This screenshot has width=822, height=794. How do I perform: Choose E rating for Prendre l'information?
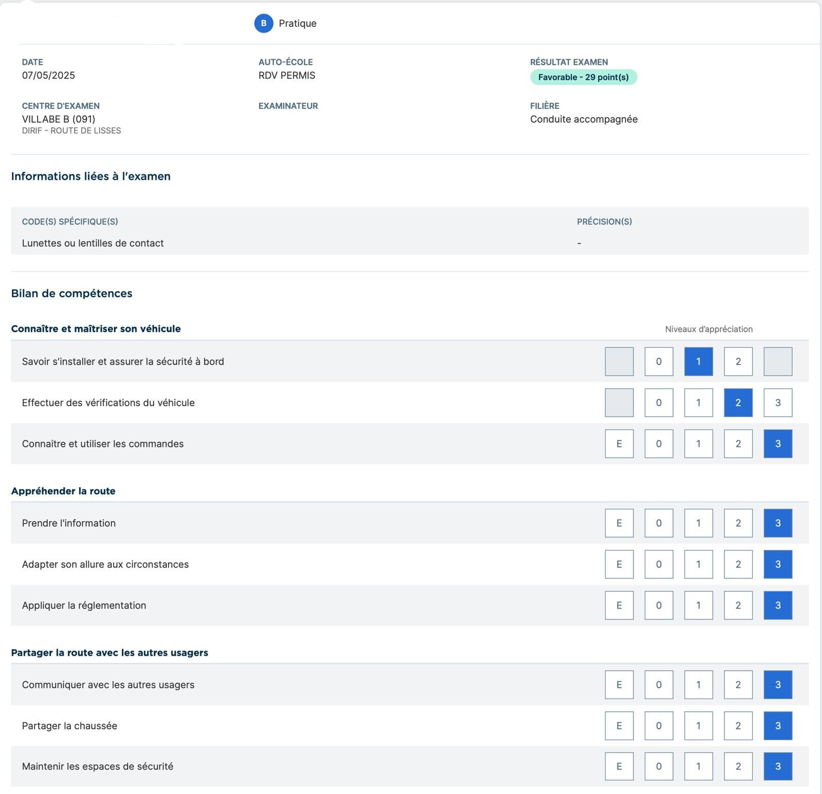(x=619, y=523)
